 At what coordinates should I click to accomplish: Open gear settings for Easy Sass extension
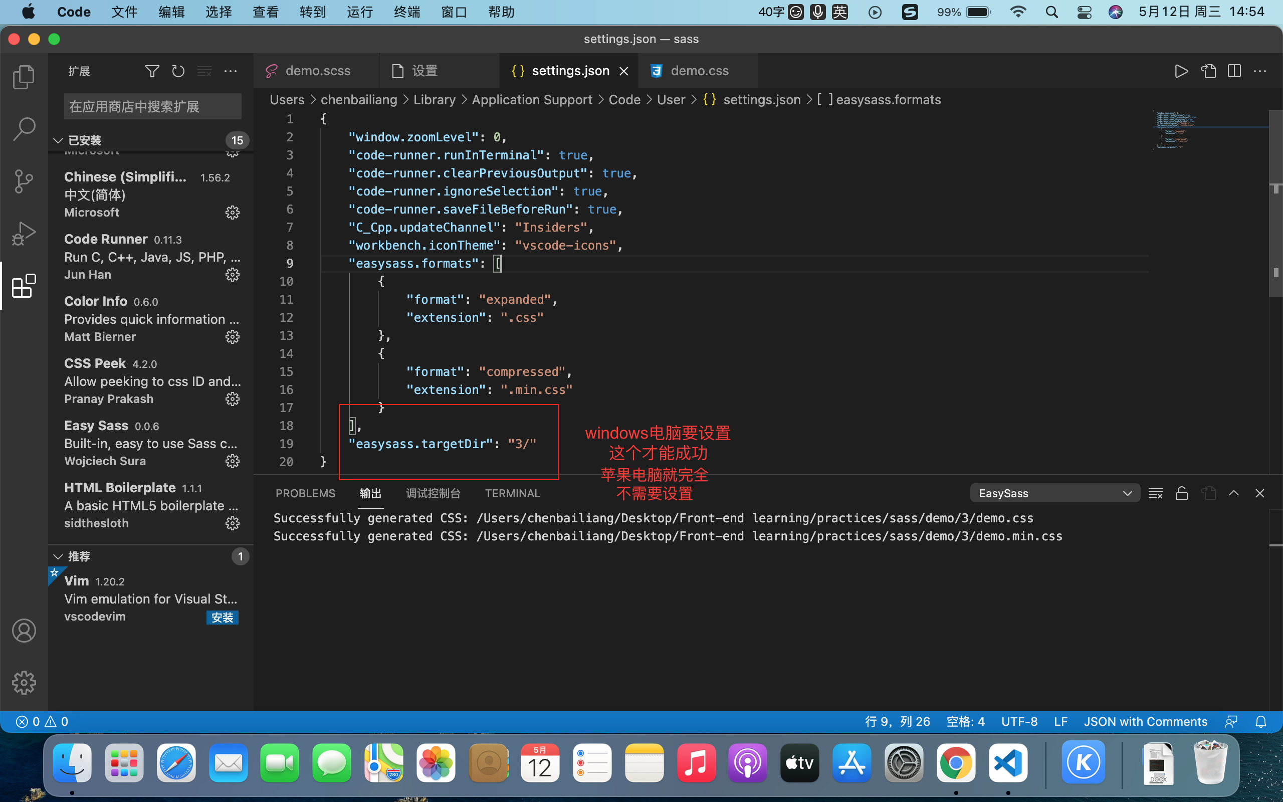pyautogui.click(x=232, y=461)
